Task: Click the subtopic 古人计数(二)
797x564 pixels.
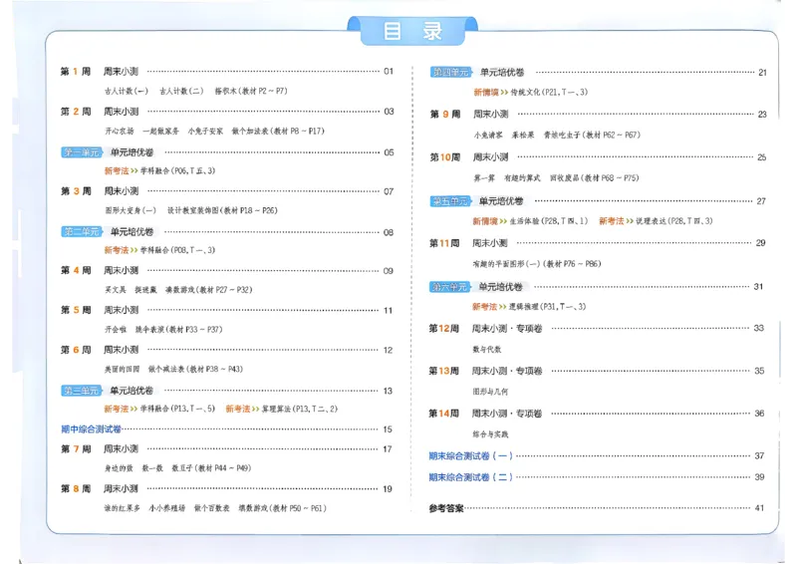Action: (x=181, y=91)
